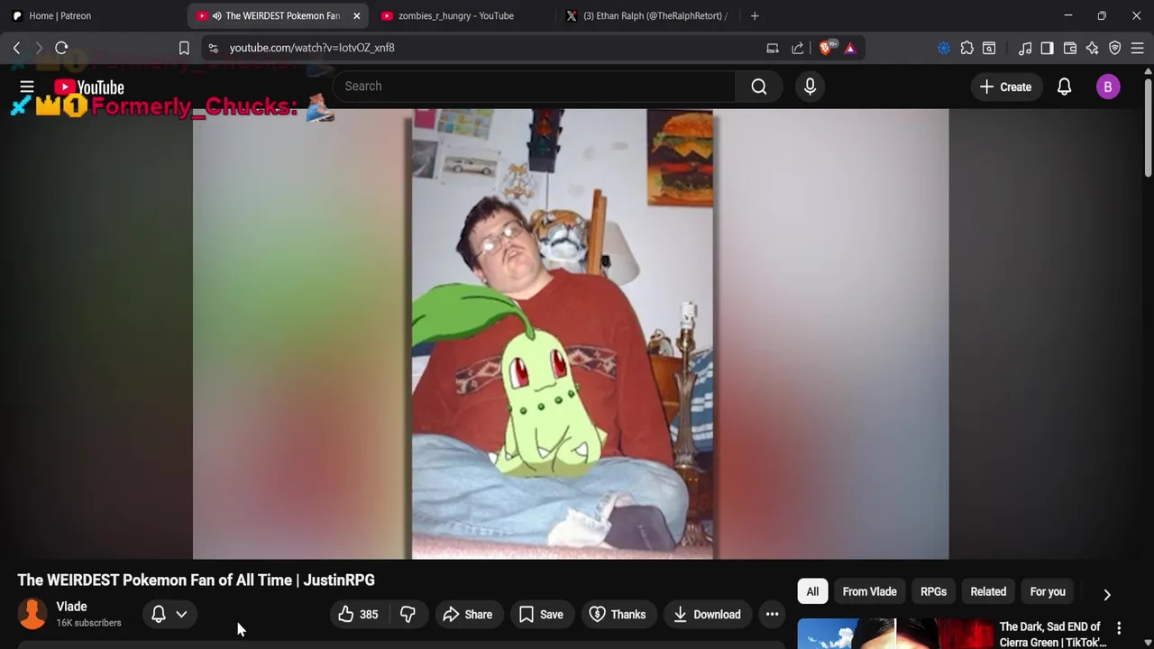Toggle the Vlade subscription notification bell
Viewport: 1154px width, 649px height.
pos(159,615)
